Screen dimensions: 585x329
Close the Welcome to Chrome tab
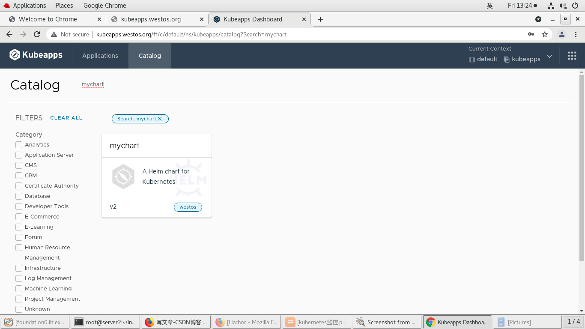coord(99,19)
